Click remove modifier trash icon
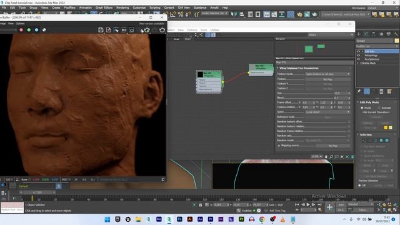Image resolution: width=400 pixels, height=225 pixels. (x=381, y=91)
